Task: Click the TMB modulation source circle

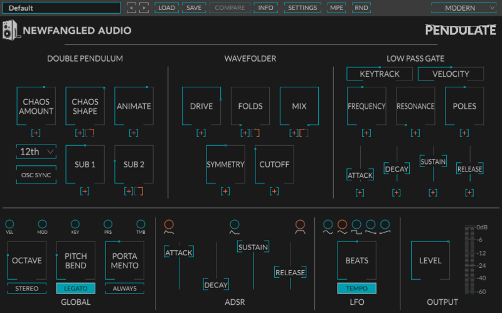Action: point(141,224)
